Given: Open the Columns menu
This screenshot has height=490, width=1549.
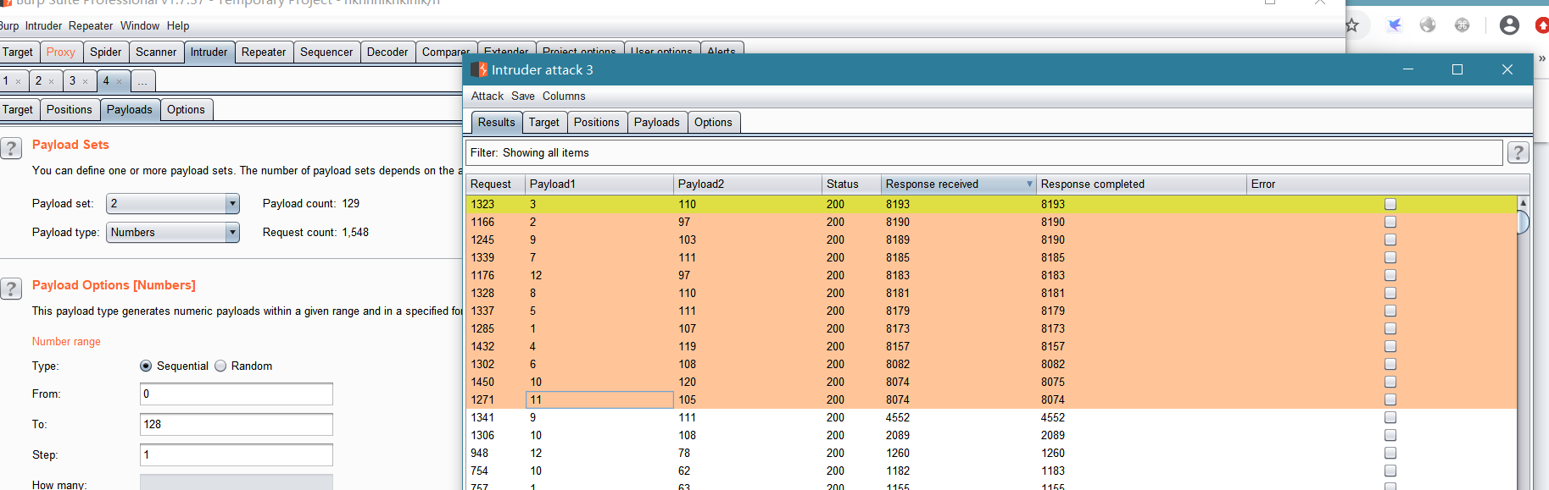Looking at the screenshot, I should [564, 96].
